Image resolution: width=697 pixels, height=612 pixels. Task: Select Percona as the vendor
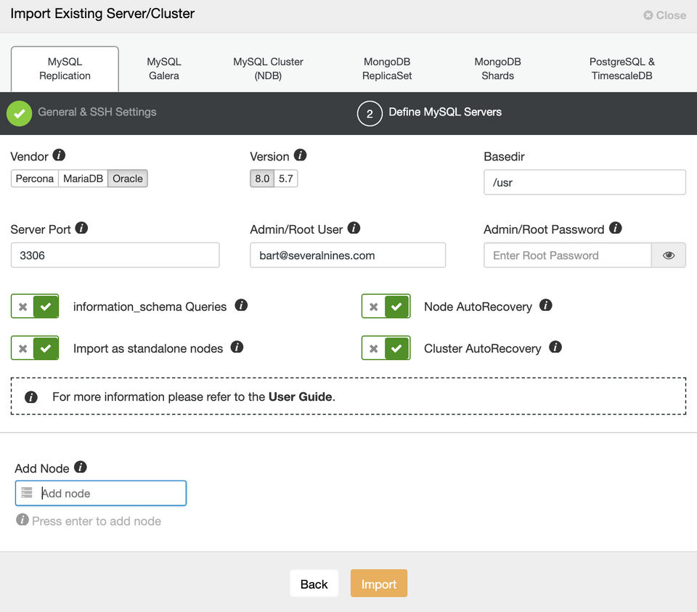(x=35, y=179)
